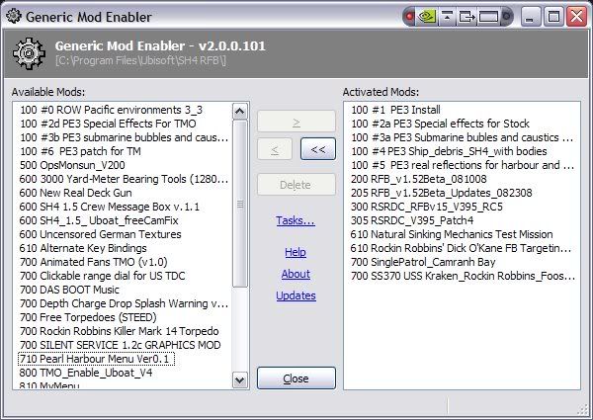Select '700 Free Torpedoes (STEED)' mod
593x420 pixels.
point(88,317)
